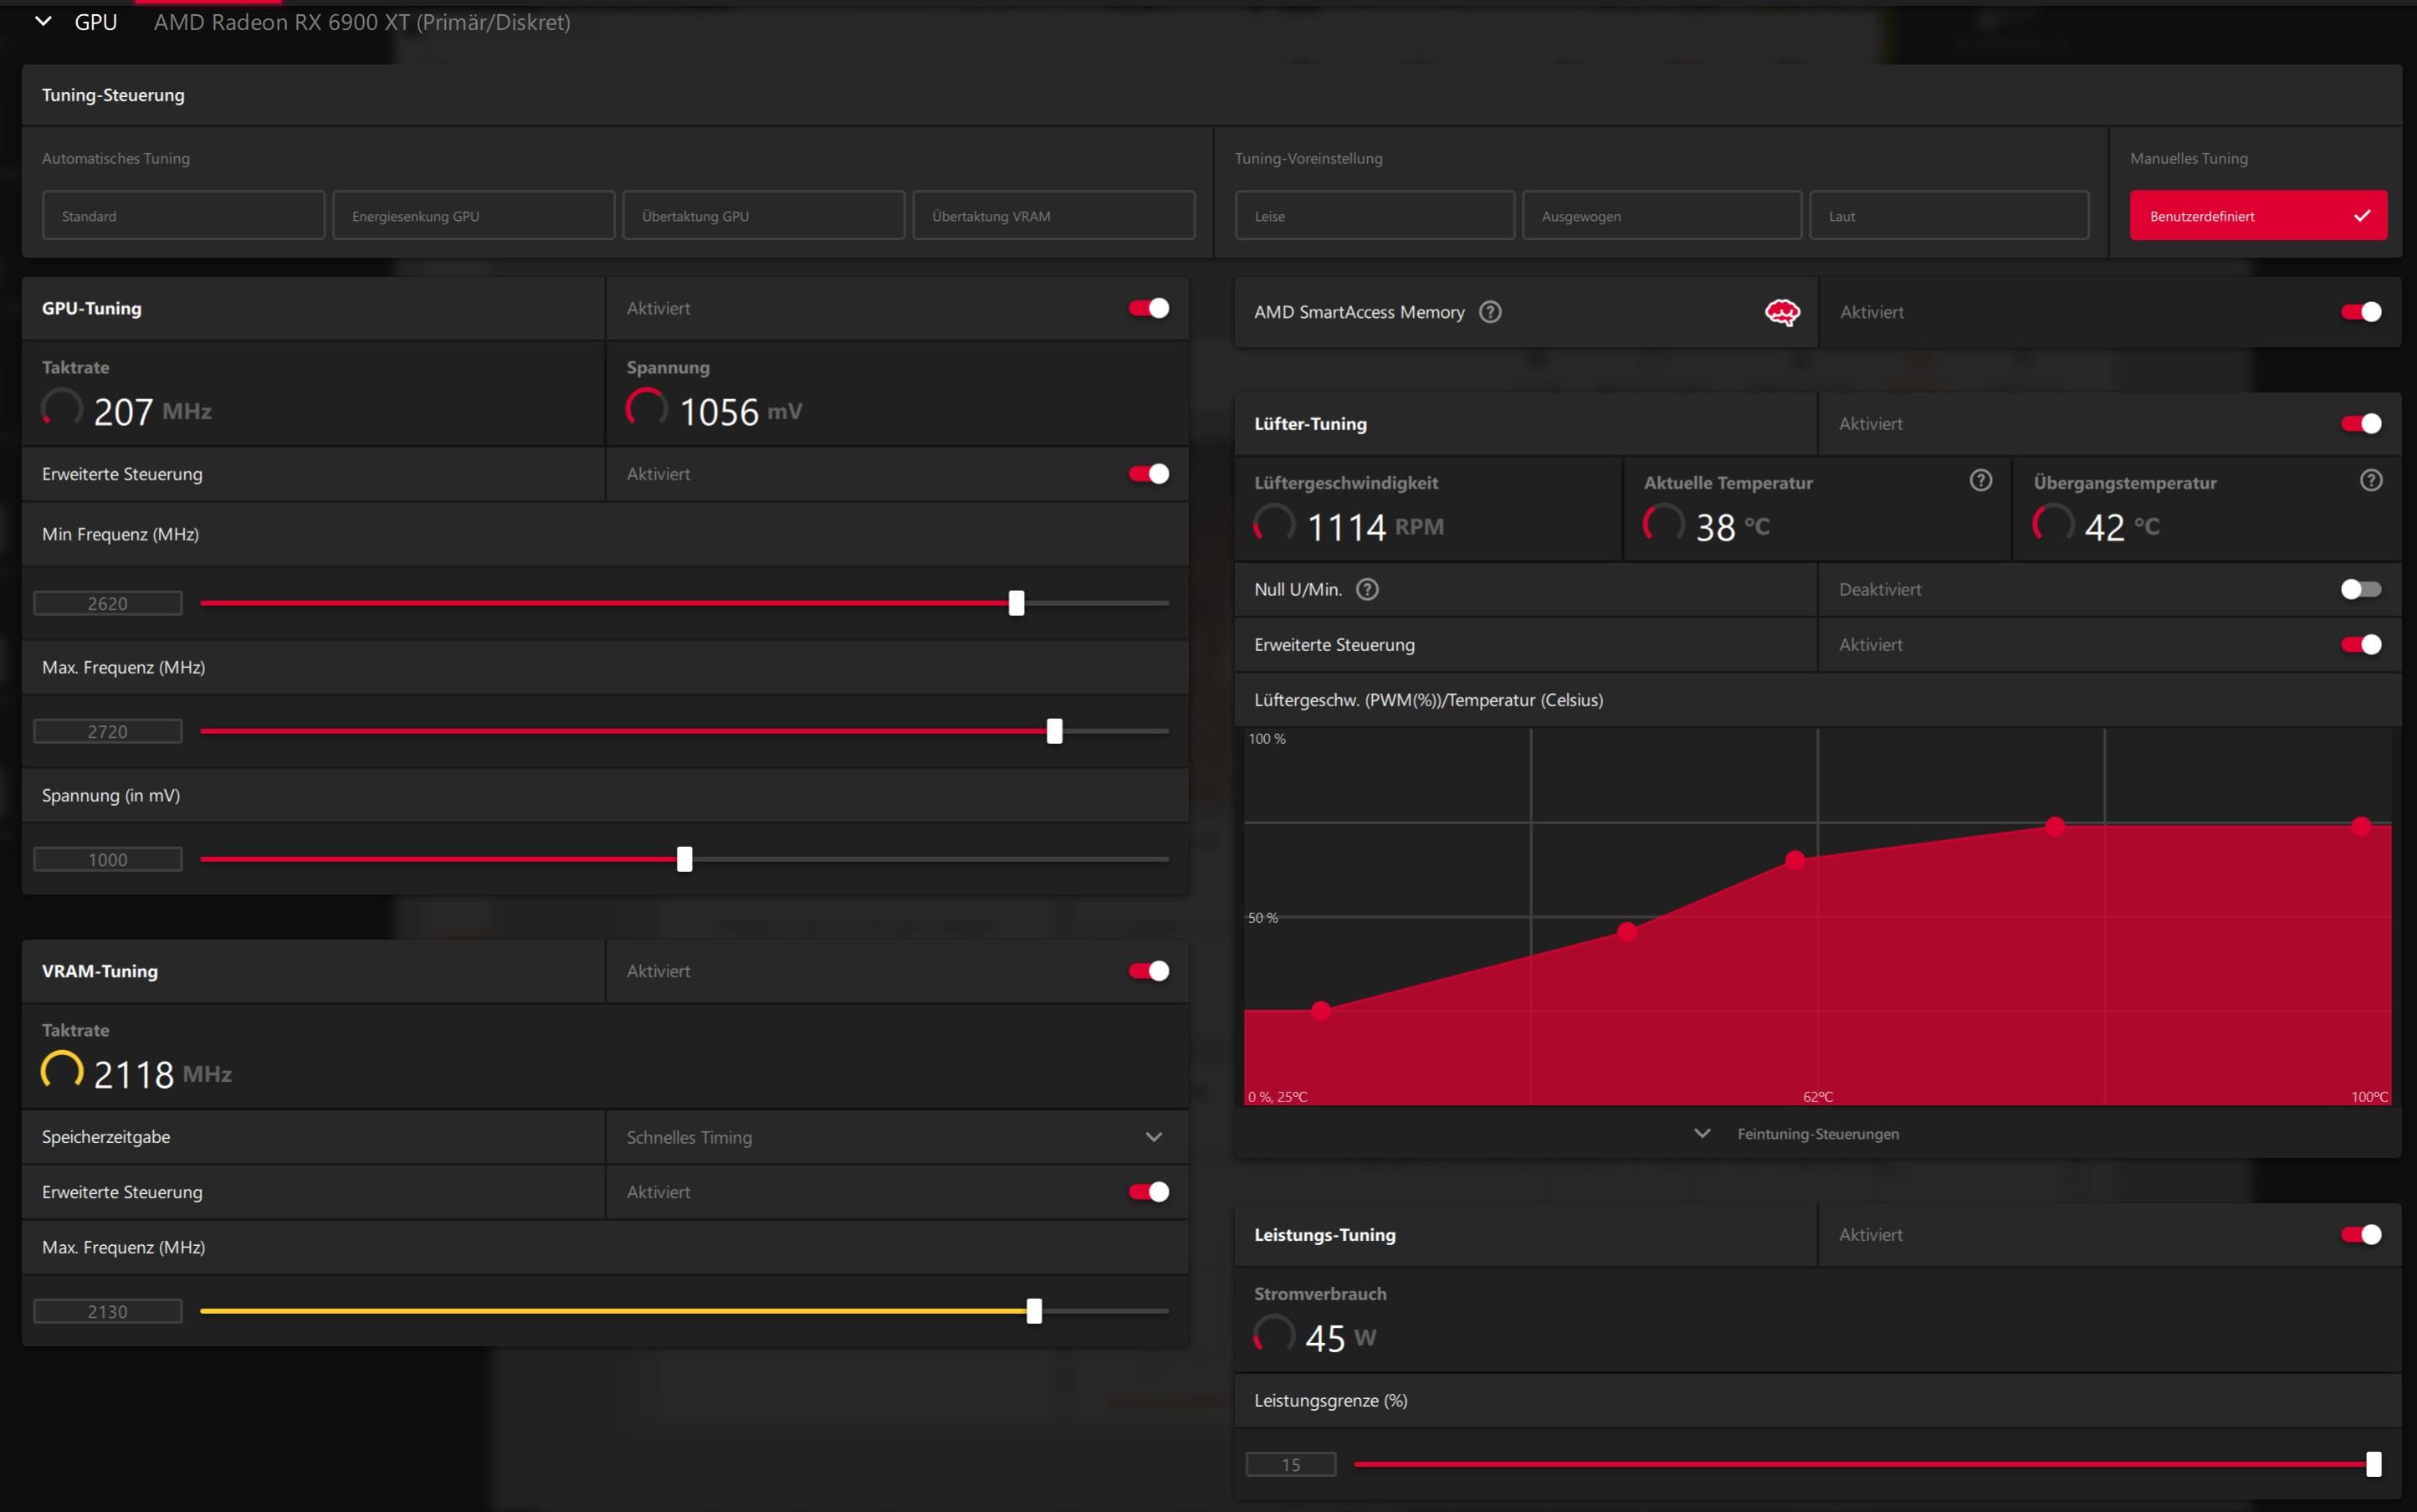The width and height of the screenshot is (2417, 1512).
Task: Click the SmartAccess Memory help icon
Action: pos(1489,312)
